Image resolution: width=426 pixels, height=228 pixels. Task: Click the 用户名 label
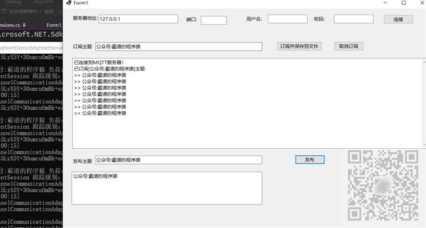(x=254, y=19)
